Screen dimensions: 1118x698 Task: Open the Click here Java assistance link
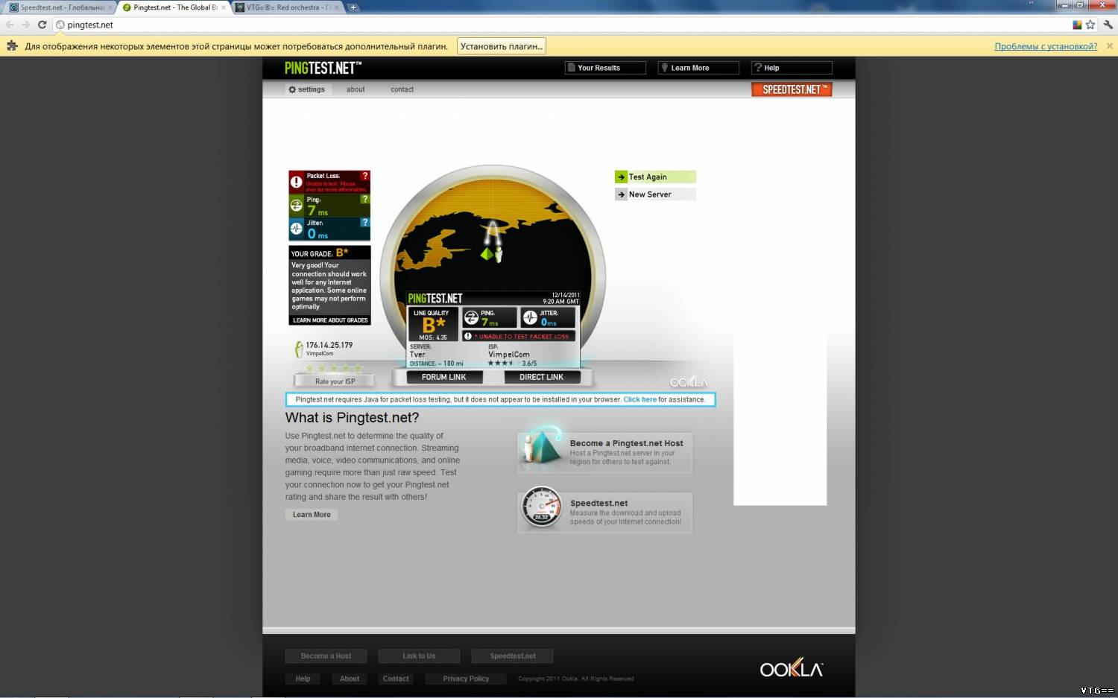pos(639,399)
